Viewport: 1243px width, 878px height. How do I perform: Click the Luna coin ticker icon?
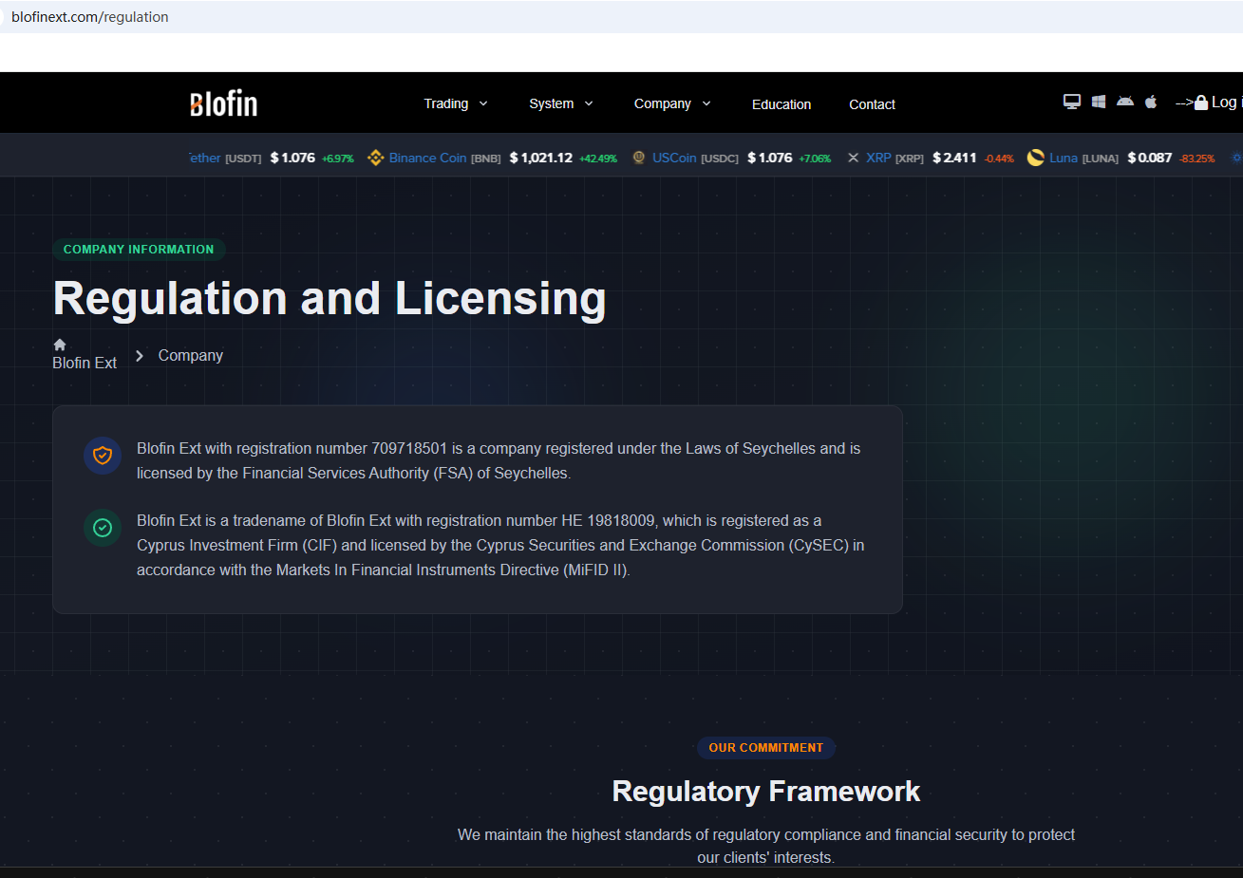tap(1036, 158)
